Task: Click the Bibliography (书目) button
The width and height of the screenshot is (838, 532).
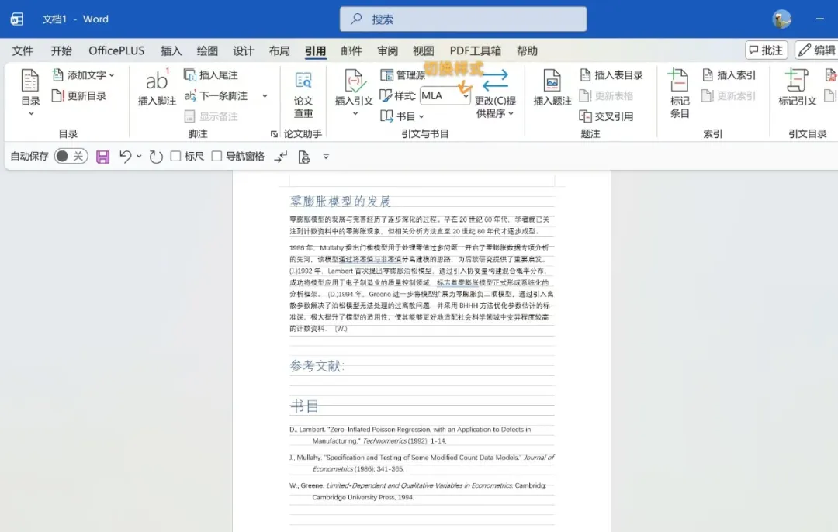Action: [x=402, y=116]
